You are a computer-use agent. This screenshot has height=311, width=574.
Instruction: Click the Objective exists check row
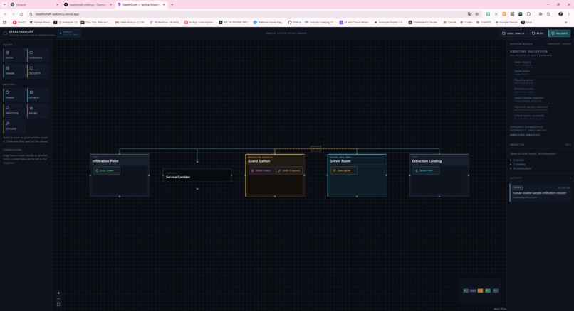(x=541, y=81)
